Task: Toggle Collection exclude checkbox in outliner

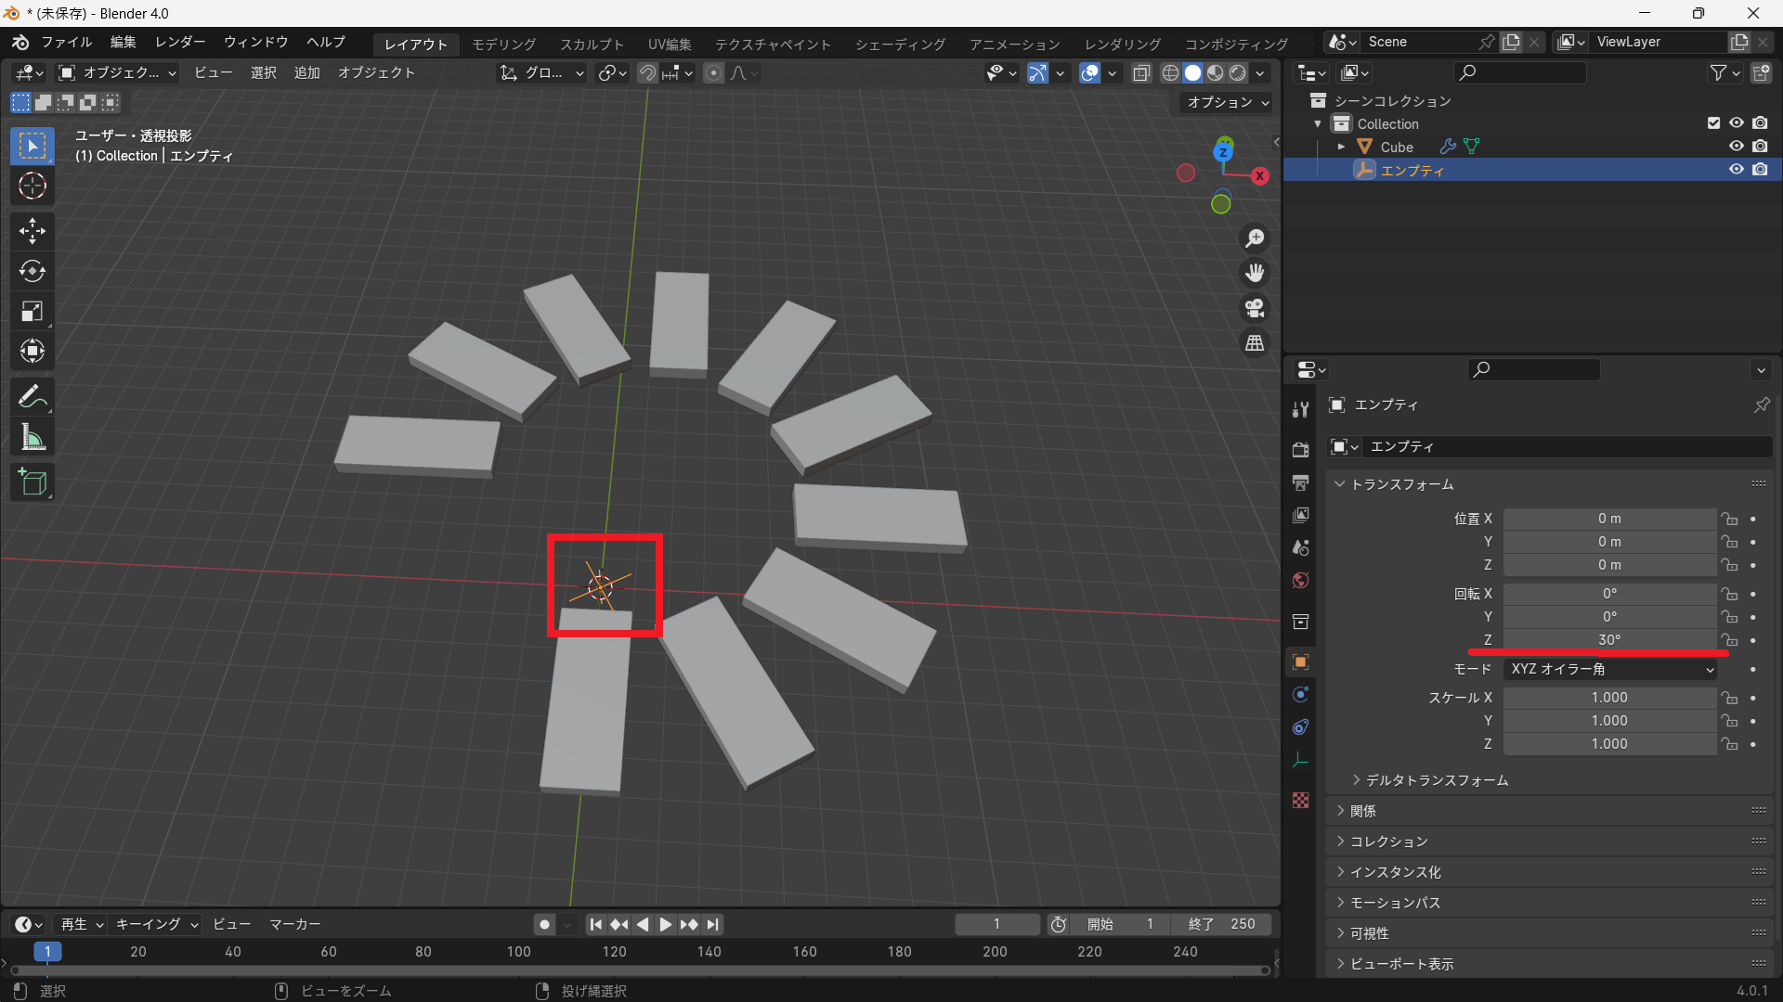Action: click(x=1713, y=123)
